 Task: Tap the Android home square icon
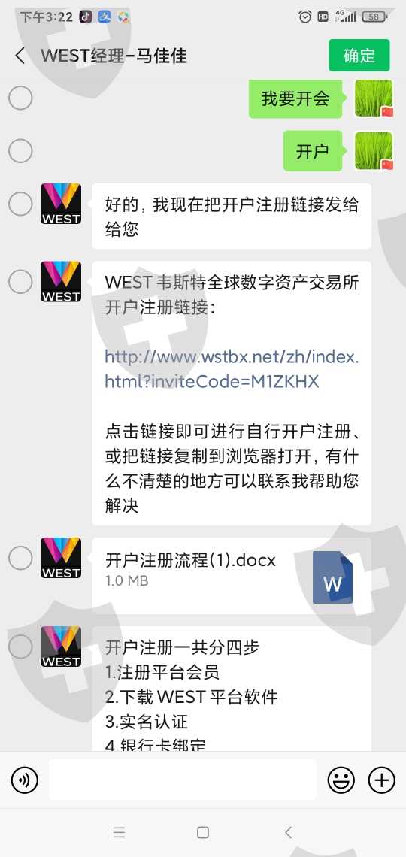pyautogui.click(x=203, y=832)
